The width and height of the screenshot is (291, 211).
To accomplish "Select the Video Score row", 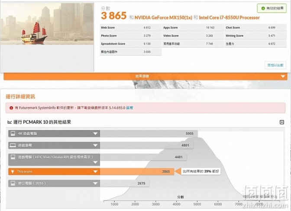I will tap(193, 35).
